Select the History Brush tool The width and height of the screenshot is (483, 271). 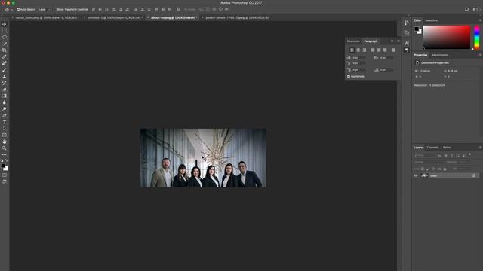coord(5,83)
